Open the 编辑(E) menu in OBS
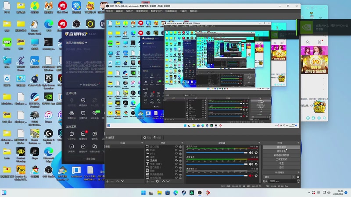The height and width of the screenshot is (197, 351). 119,11
